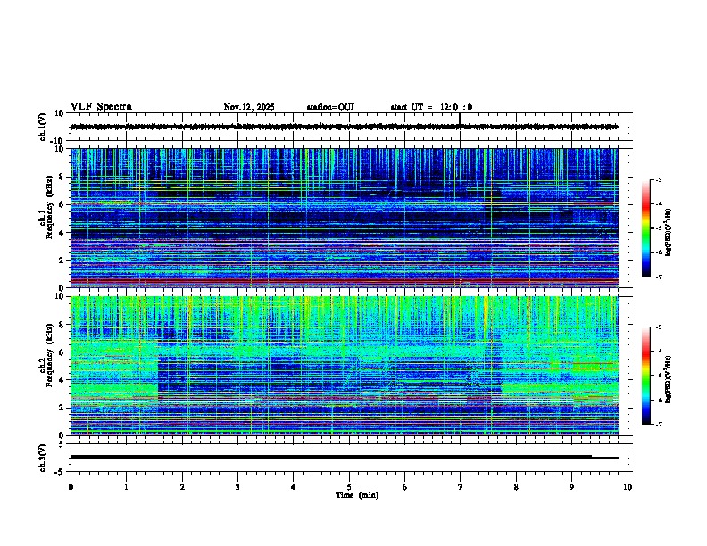
Task: Click the "Time (min)" axis label
Action: pos(357,495)
